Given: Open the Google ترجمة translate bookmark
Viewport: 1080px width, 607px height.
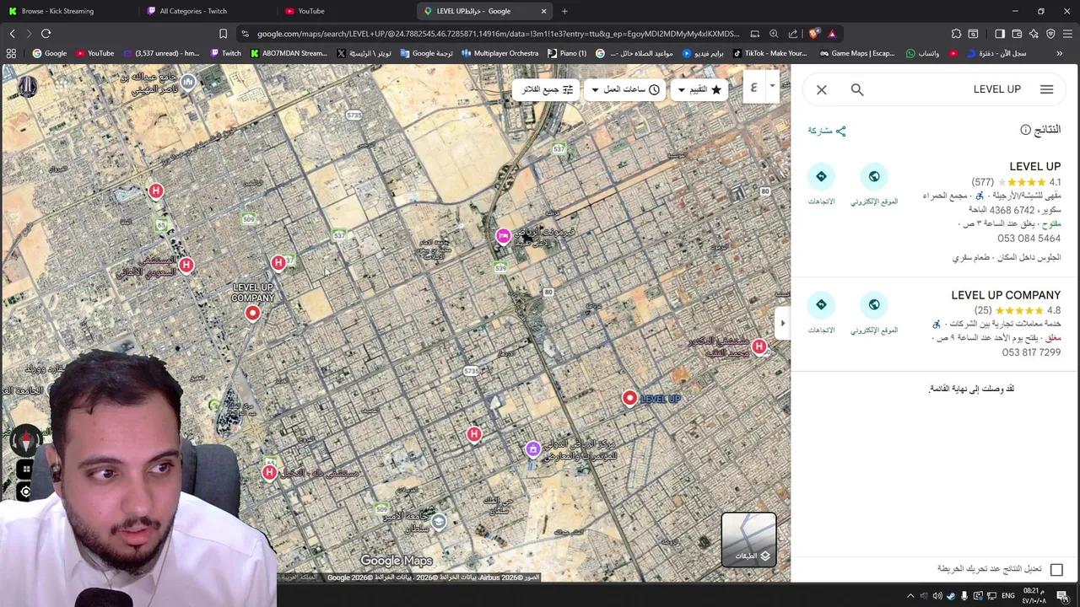Looking at the screenshot, I should coord(427,53).
